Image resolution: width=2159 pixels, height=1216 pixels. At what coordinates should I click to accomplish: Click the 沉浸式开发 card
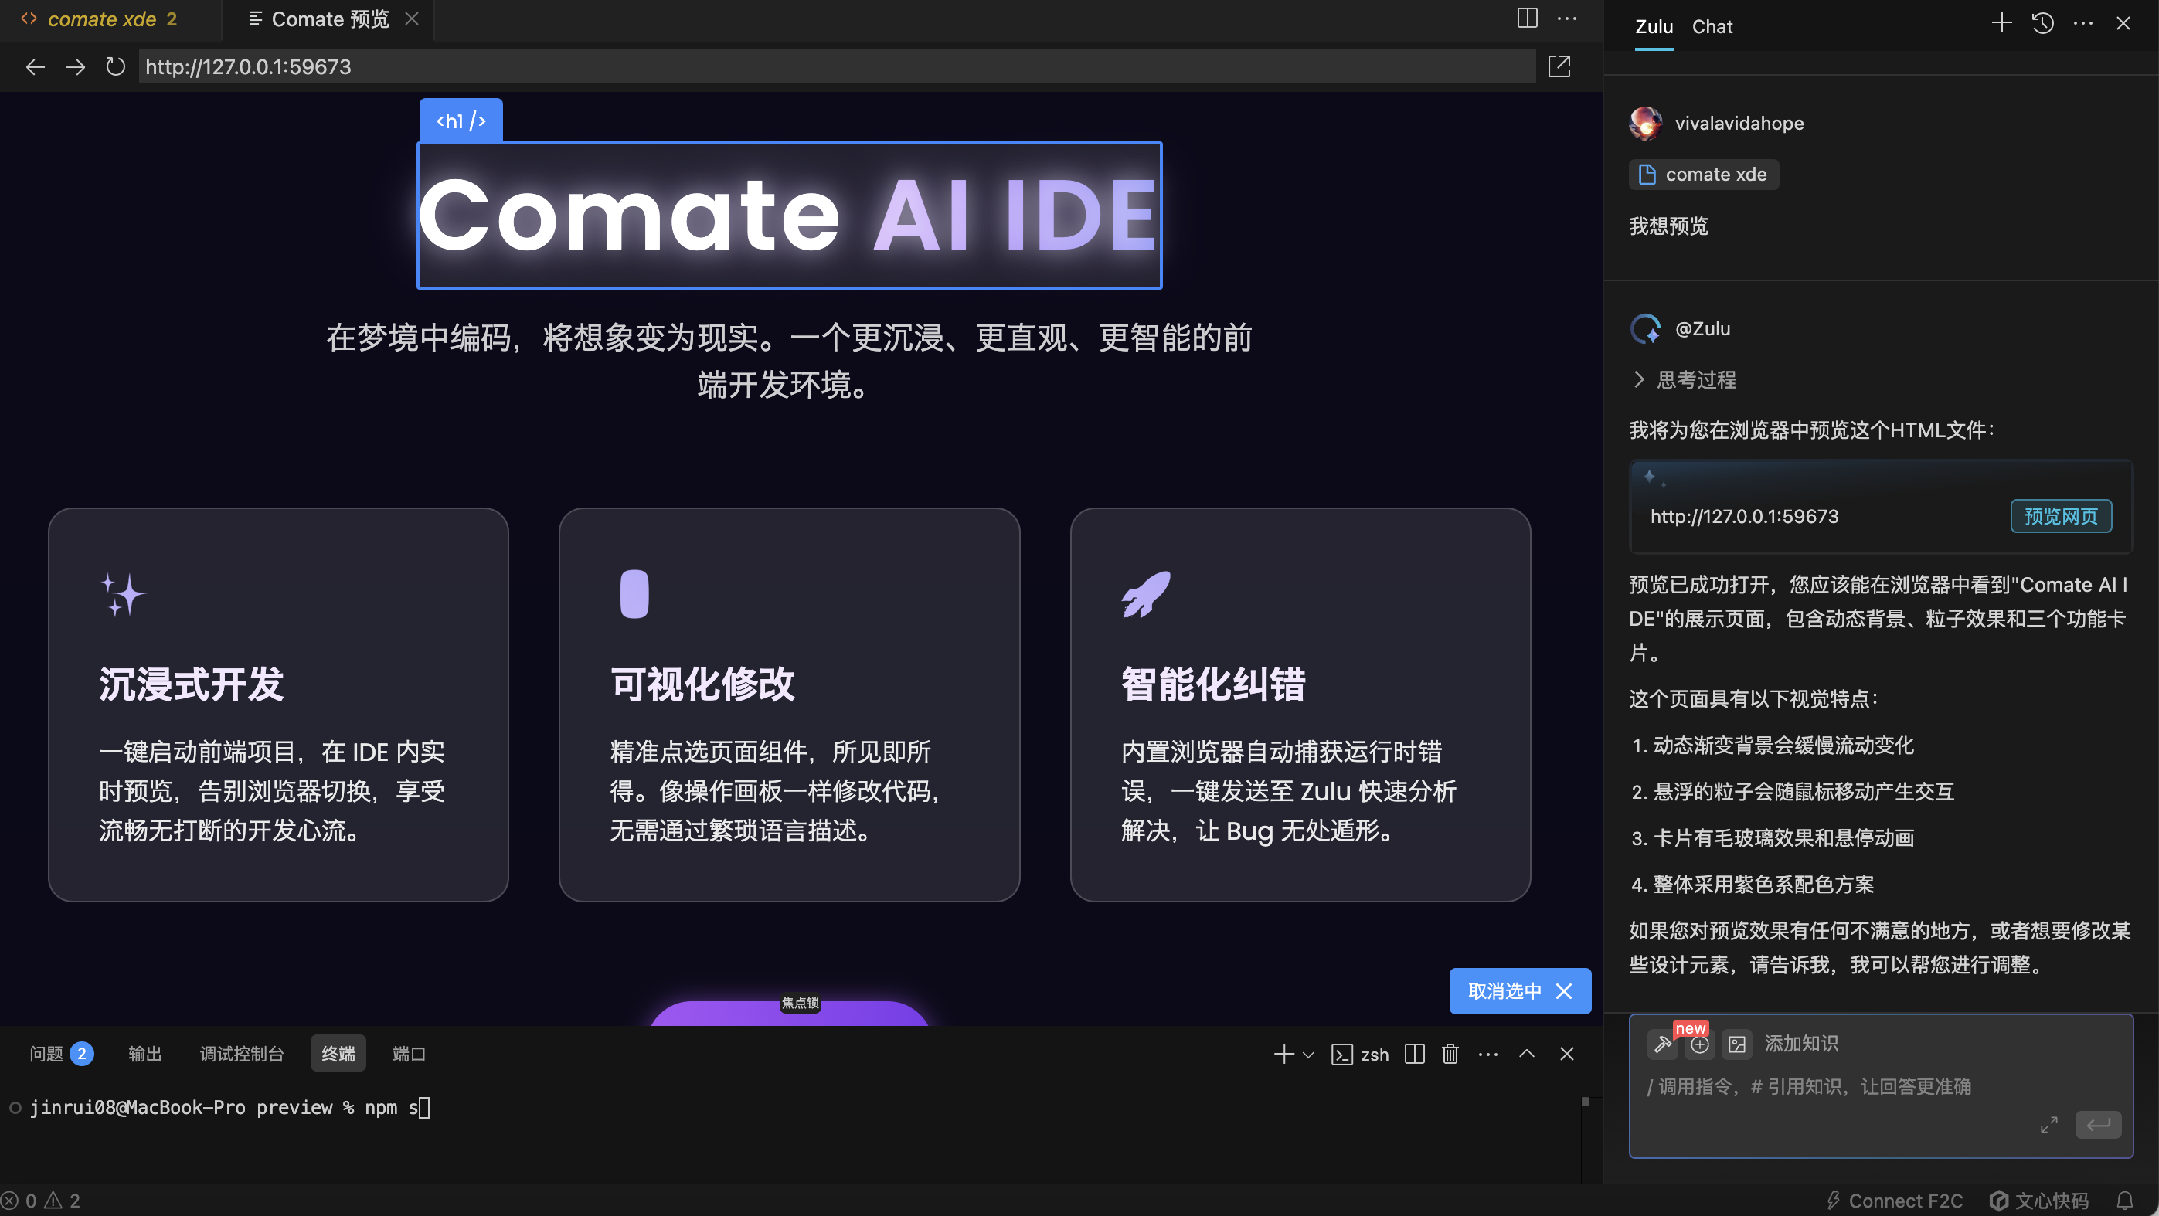tap(278, 704)
